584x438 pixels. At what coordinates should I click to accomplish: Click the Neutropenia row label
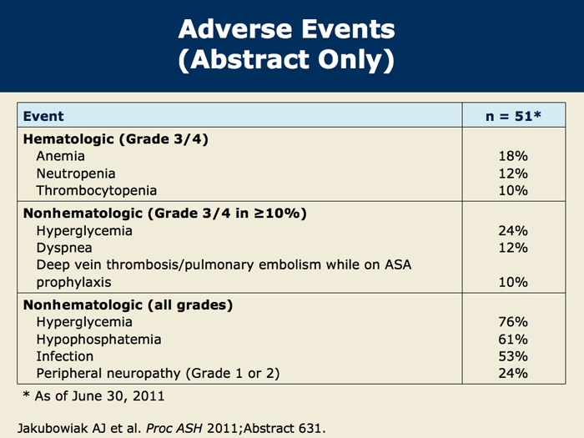coord(76,174)
